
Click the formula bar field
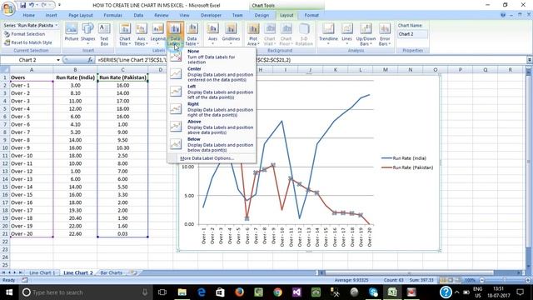(x=311, y=60)
